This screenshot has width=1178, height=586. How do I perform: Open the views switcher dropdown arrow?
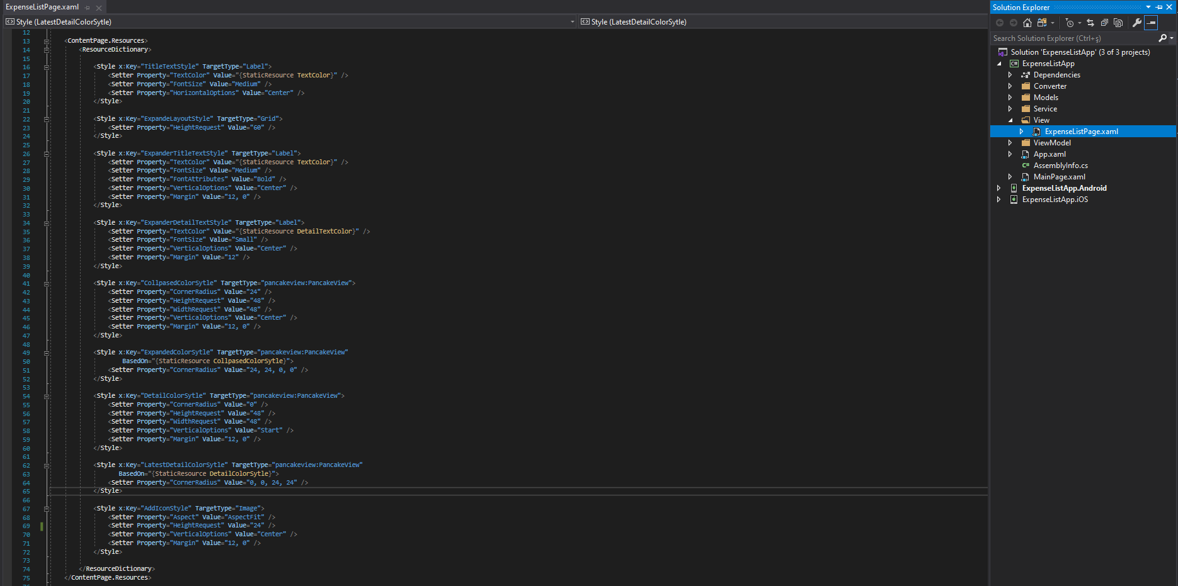point(1052,23)
